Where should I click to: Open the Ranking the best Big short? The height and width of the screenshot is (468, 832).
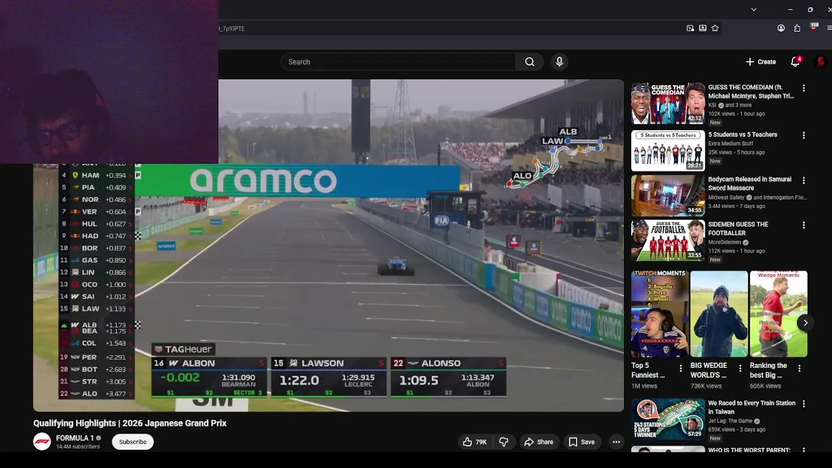pyautogui.click(x=778, y=314)
